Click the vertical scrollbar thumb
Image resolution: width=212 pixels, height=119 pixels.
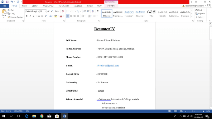pyautogui.click(x=211, y=33)
